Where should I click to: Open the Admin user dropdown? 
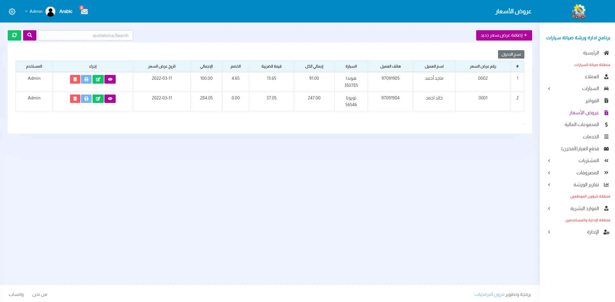(x=34, y=11)
